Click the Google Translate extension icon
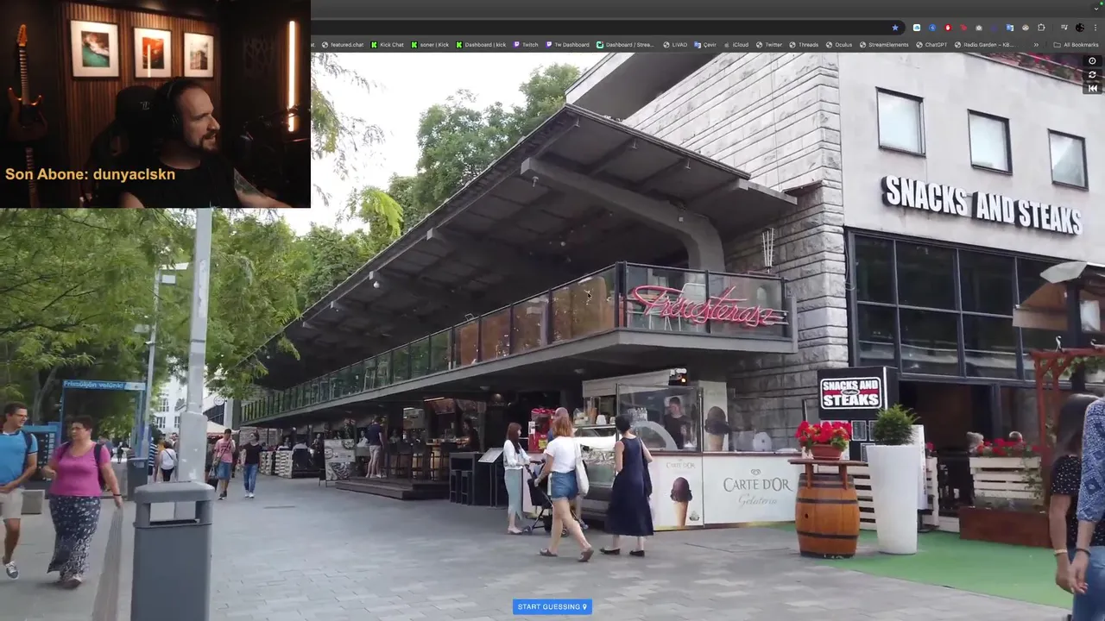 pyautogui.click(x=1010, y=28)
